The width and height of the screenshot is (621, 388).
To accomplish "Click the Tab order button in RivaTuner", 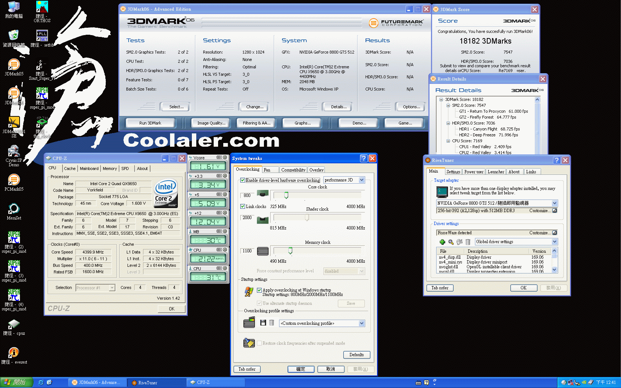I will click(x=440, y=288).
